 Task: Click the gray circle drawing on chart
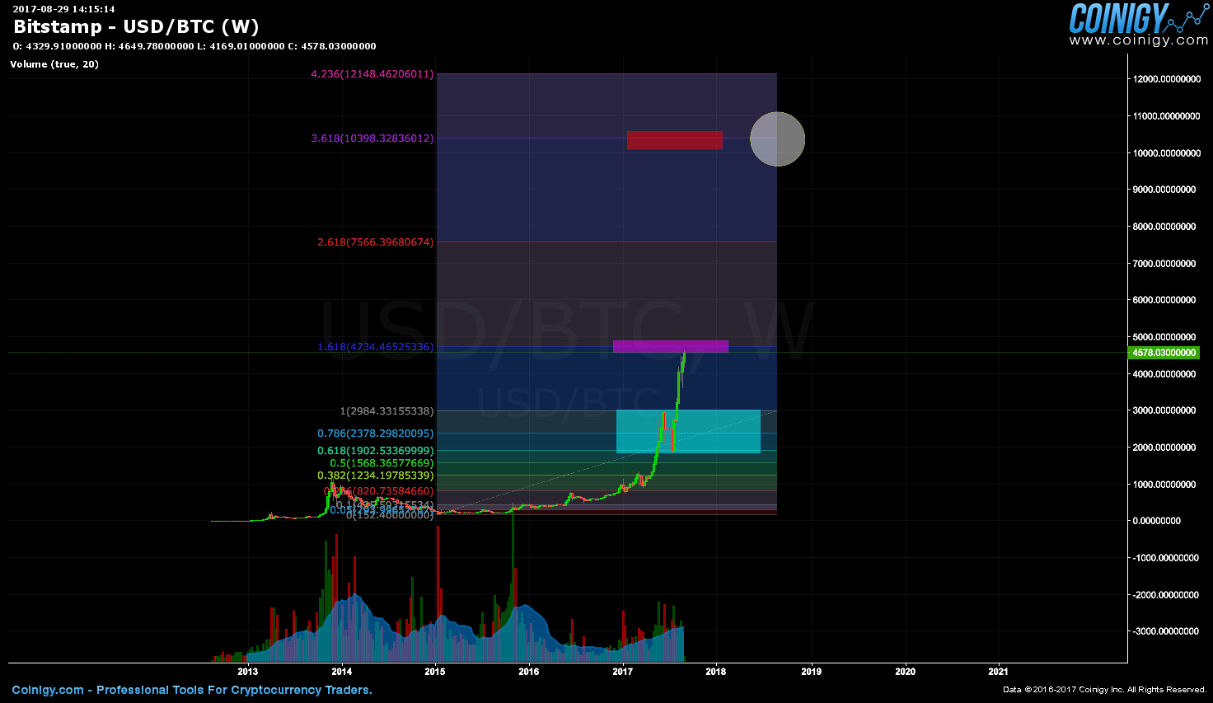[x=777, y=139]
